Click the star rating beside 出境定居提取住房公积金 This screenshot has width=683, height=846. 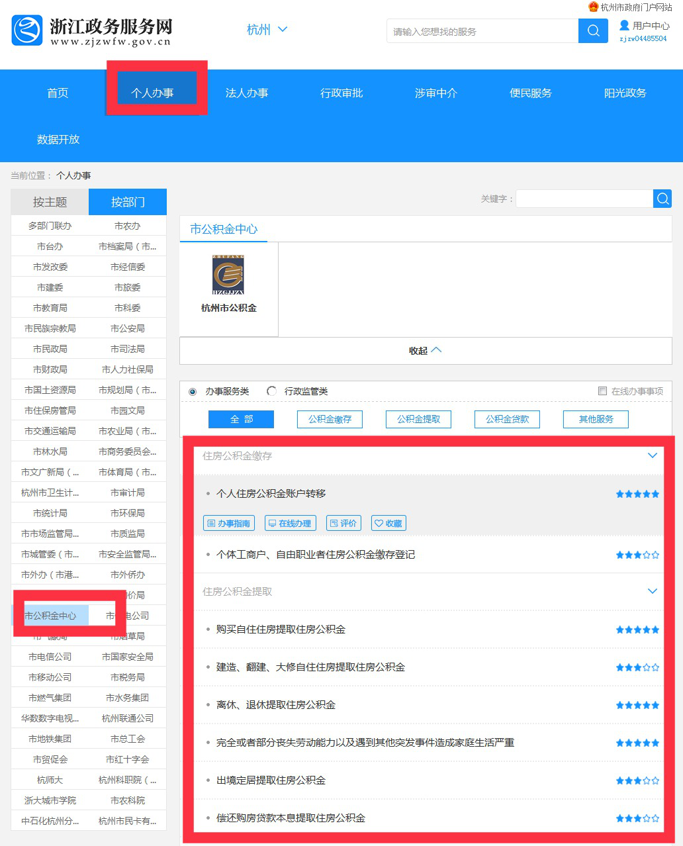[637, 780]
